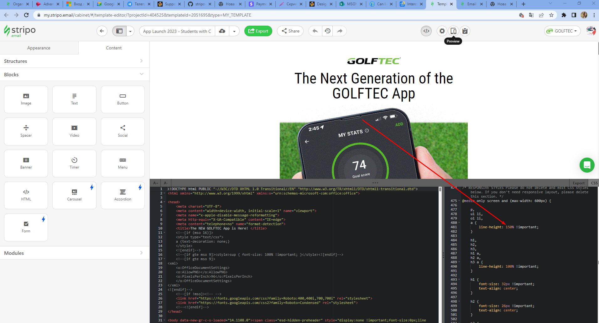
Task: Click the template name input field
Action: pyautogui.click(x=177, y=31)
